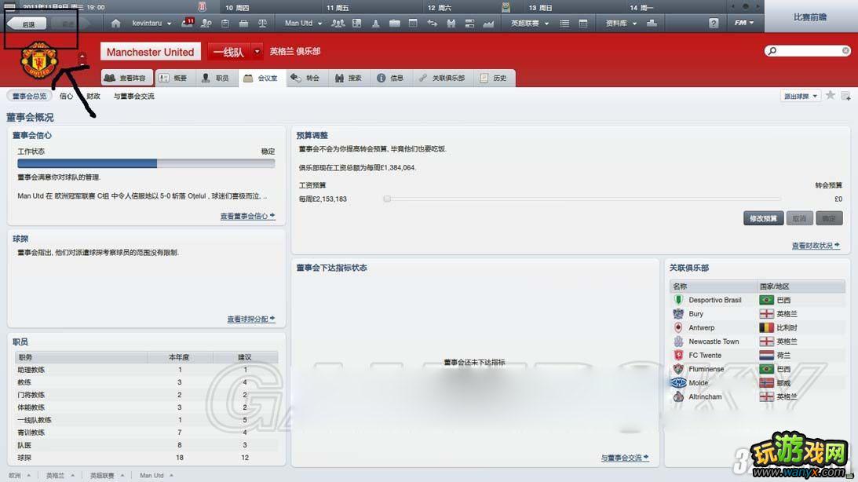Image resolution: width=858 pixels, height=482 pixels.
Task: Toggle the star bookmark for this page
Action: (x=831, y=96)
